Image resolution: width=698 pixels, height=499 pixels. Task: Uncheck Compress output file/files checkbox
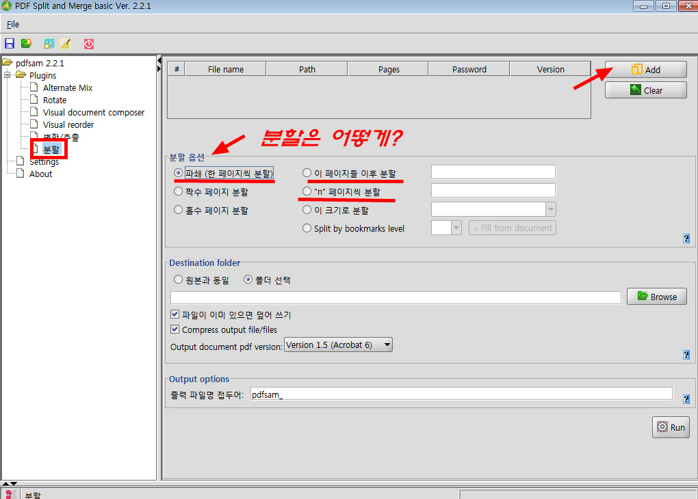[175, 329]
